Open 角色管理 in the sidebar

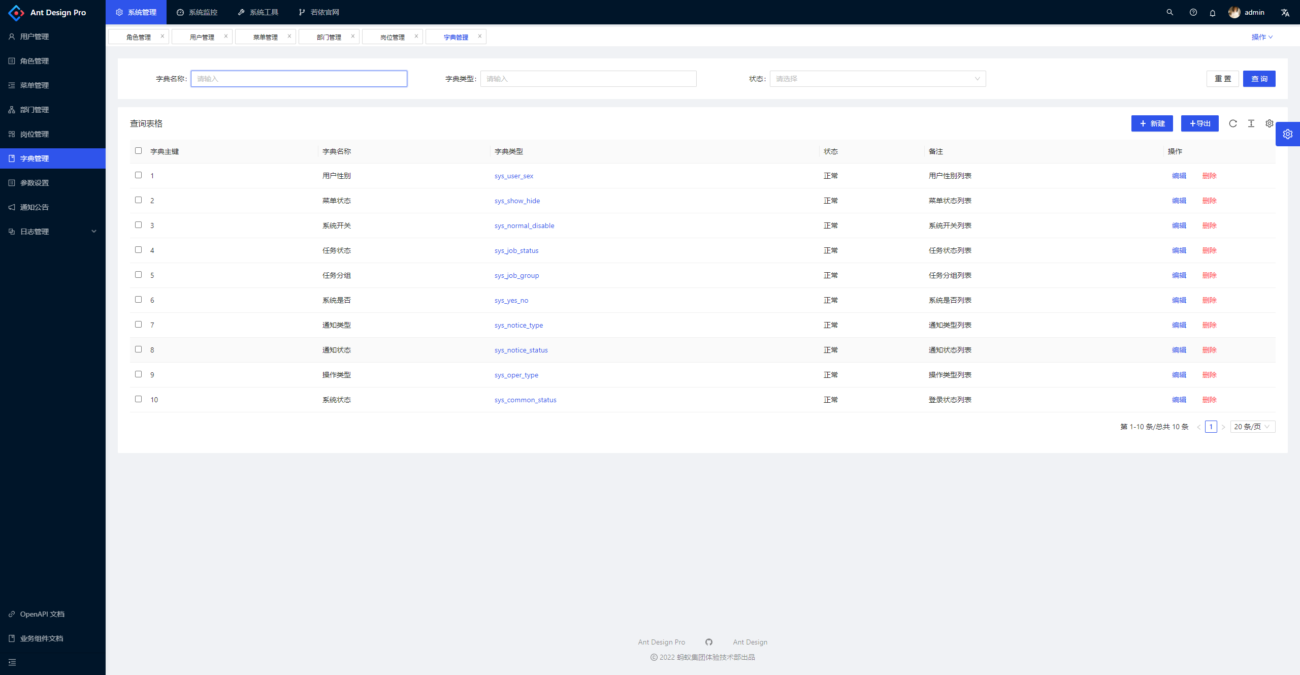pos(53,61)
